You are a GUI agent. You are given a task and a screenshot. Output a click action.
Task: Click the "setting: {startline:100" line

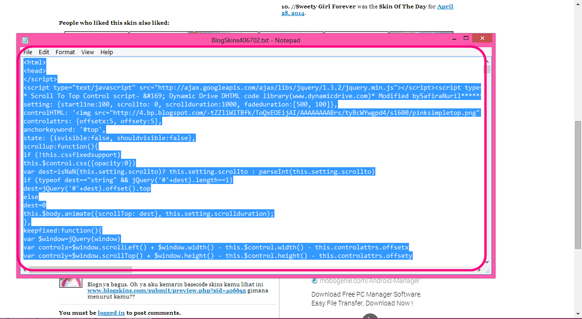pos(180,104)
